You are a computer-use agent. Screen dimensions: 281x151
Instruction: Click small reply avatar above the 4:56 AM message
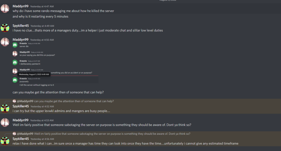tap(14, 134)
